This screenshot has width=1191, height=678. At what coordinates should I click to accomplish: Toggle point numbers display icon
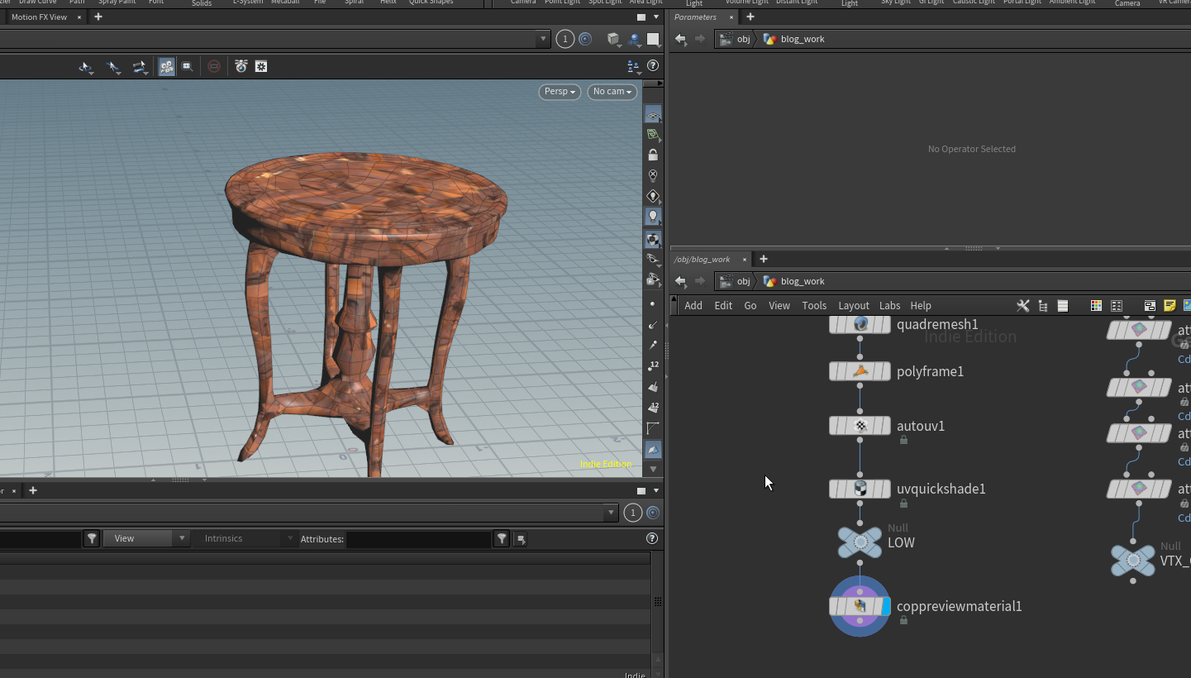pyautogui.click(x=653, y=366)
